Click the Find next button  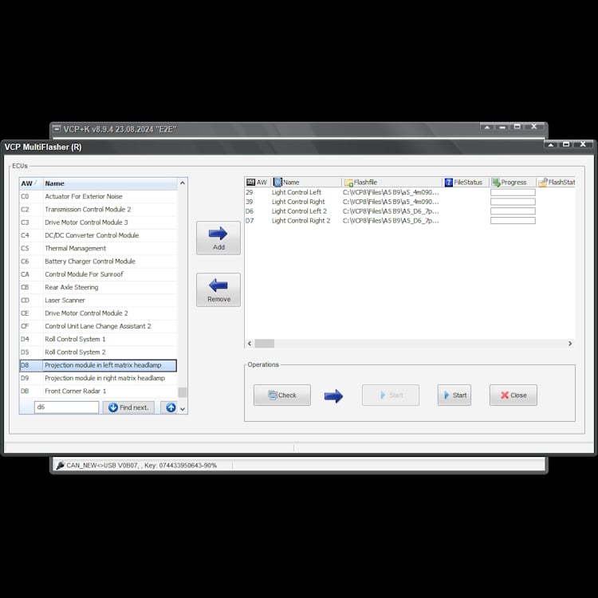pyautogui.click(x=128, y=407)
